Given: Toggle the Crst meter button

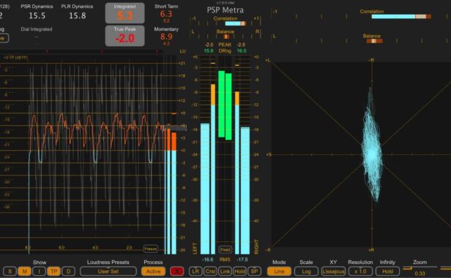Looking at the screenshot, I should [210, 271].
